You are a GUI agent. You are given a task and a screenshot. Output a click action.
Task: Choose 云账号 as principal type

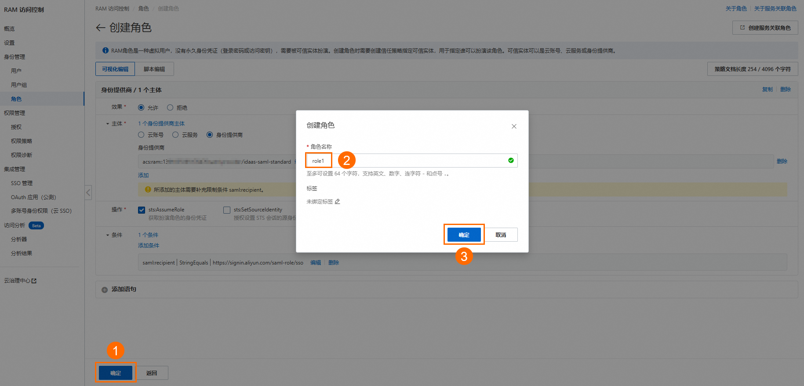click(x=141, y=135)
